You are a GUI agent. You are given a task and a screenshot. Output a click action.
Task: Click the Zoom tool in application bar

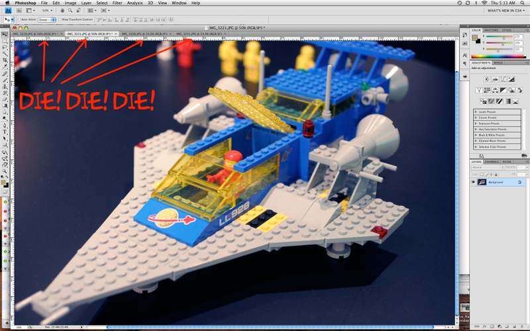coord(70,11)
